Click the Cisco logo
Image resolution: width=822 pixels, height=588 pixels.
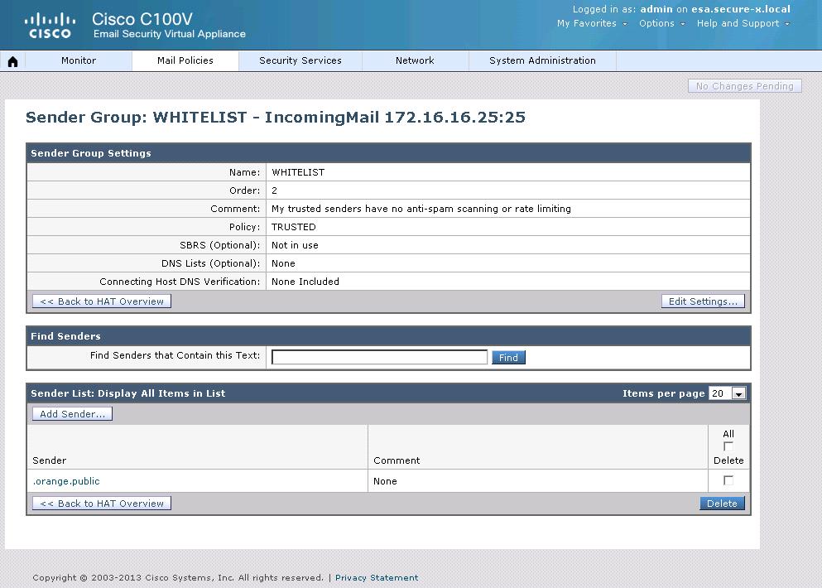pyautogui.click(x=50, y=26)
